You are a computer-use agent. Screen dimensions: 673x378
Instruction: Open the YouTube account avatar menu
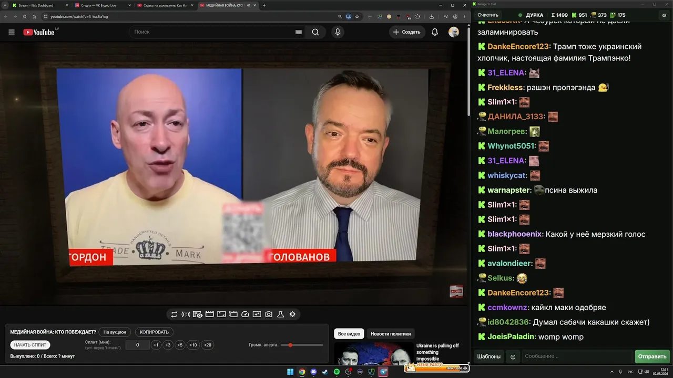point(454,32)
